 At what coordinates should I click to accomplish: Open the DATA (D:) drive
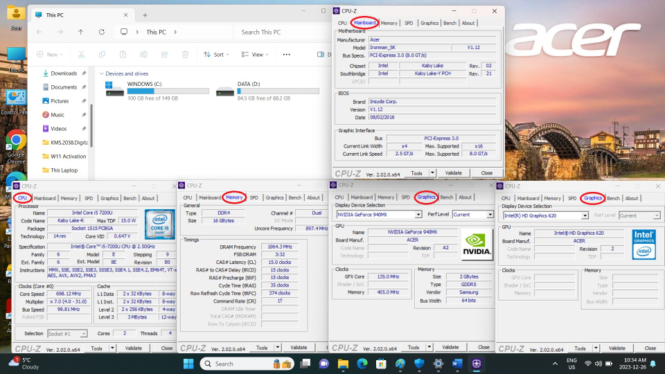pyautogui.click(x=267, y=91)
